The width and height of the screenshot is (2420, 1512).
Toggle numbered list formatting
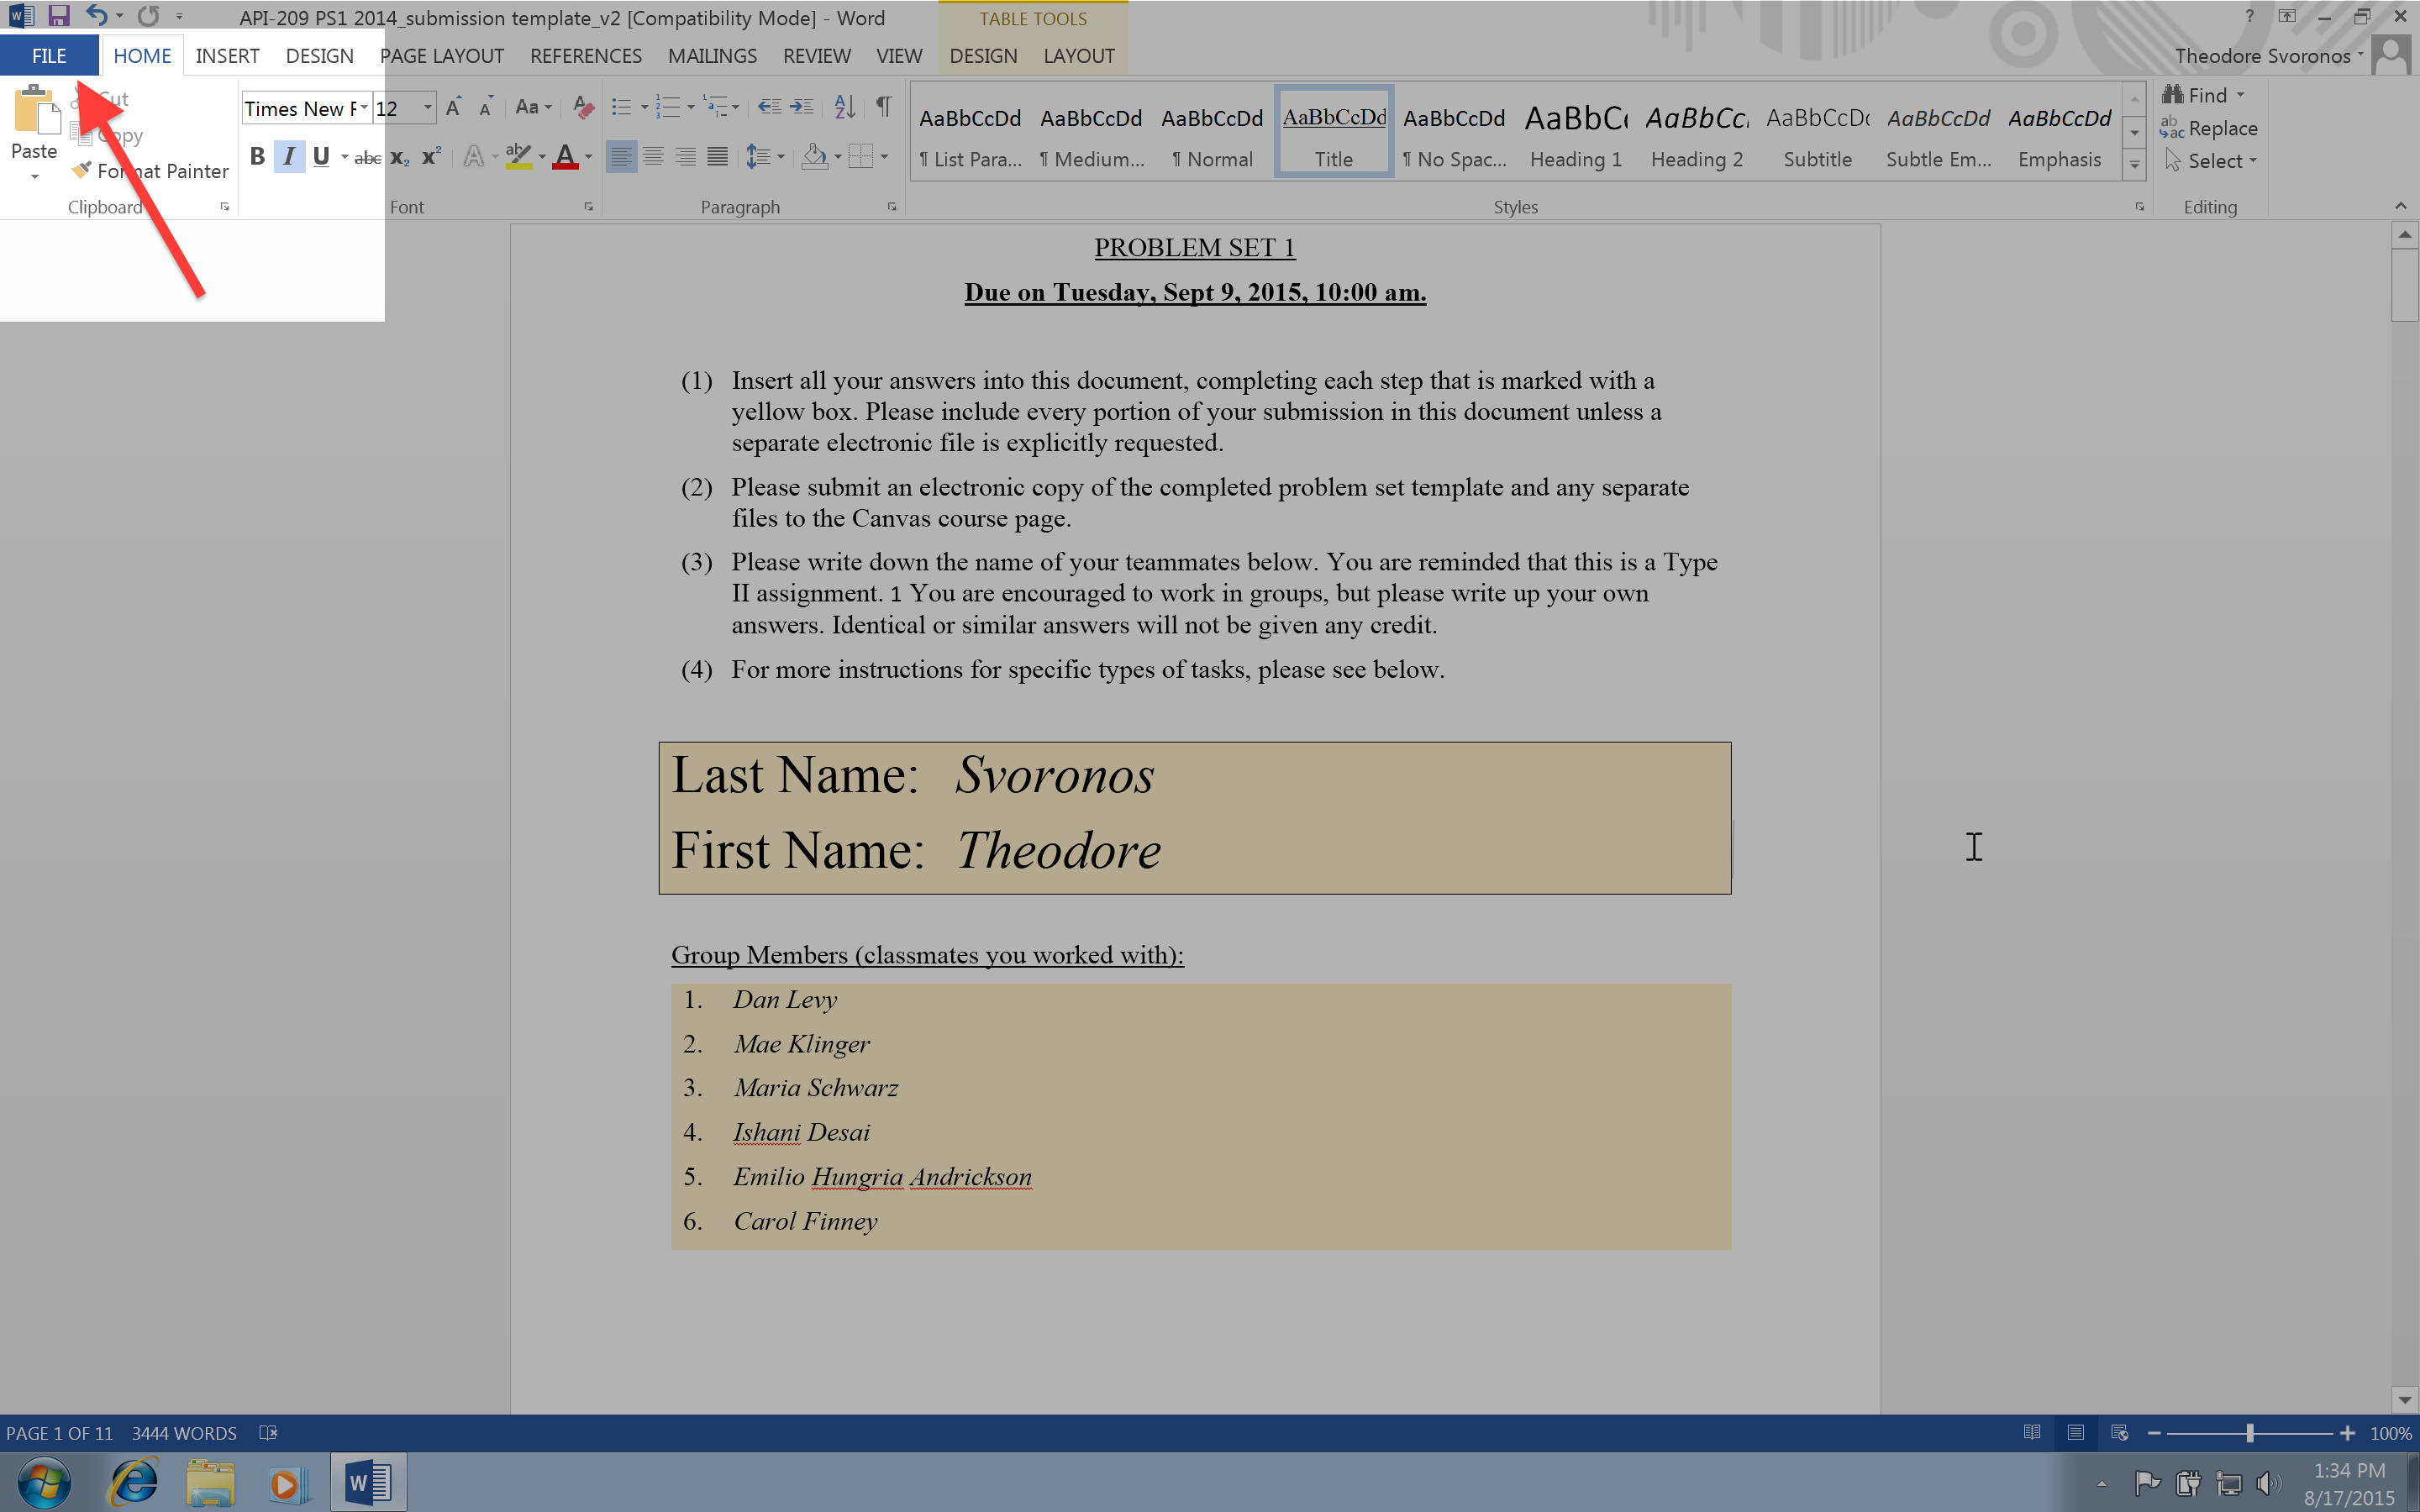(x=668, y=107)
